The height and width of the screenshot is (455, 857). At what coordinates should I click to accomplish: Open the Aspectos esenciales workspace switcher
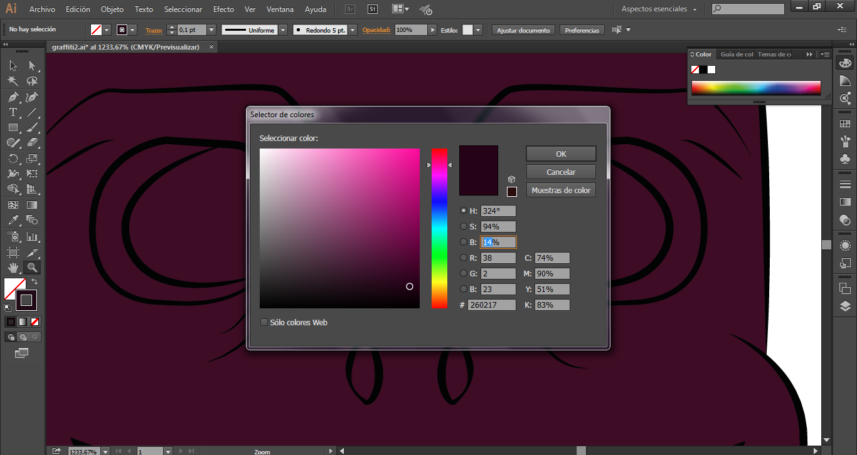point(659,9)
